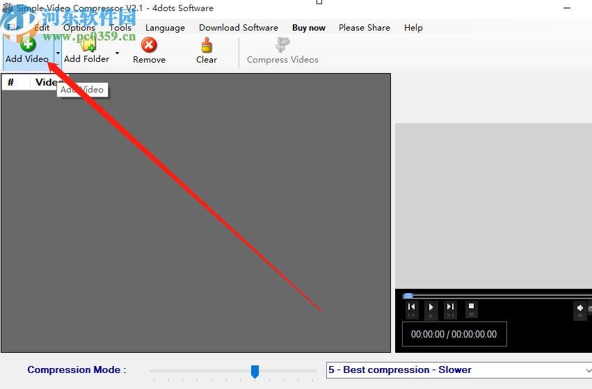Click the # column header
The width and height of the screenshot is (592, 389).
click(x=15, y=82)
